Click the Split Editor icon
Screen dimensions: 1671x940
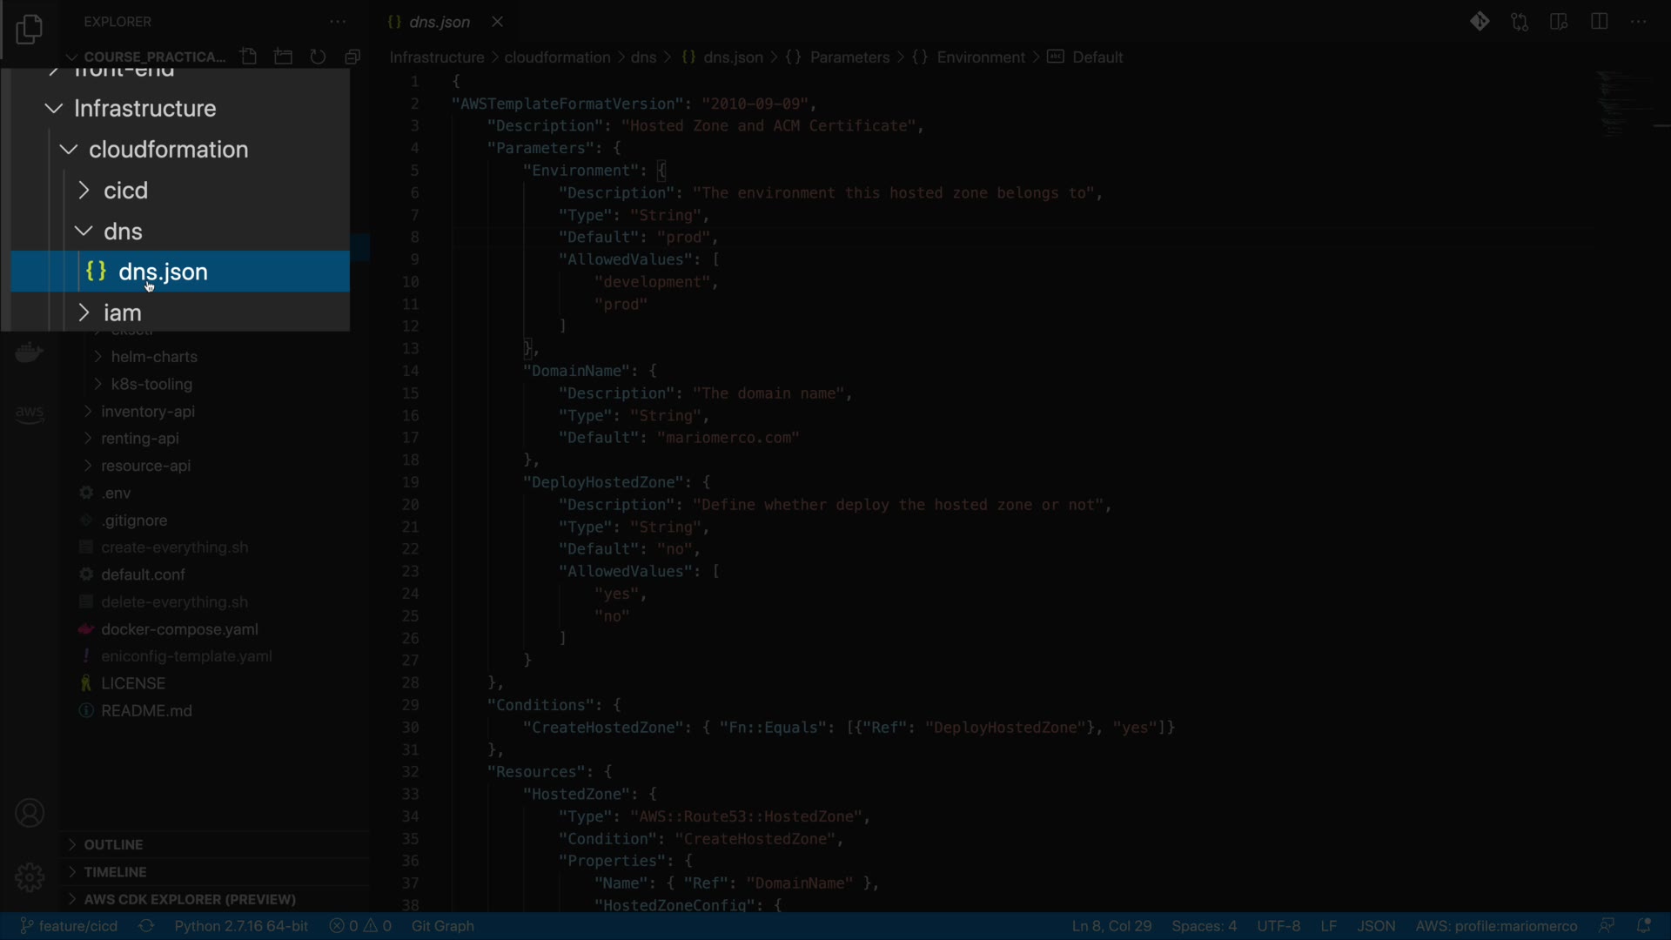pyautogui.click(x=1599, y=22)
